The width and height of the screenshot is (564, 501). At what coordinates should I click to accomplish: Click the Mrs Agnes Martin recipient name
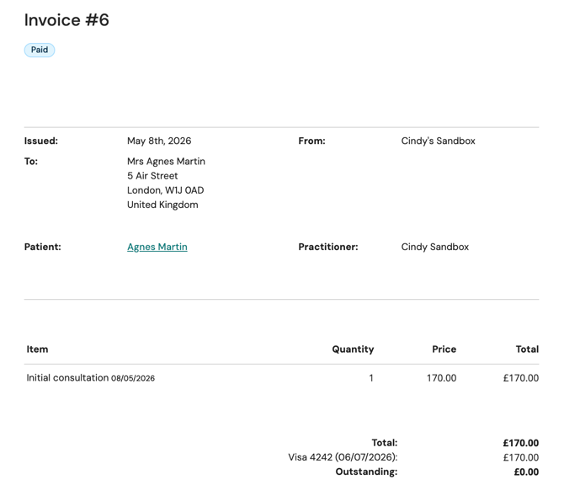coord(166,161)
